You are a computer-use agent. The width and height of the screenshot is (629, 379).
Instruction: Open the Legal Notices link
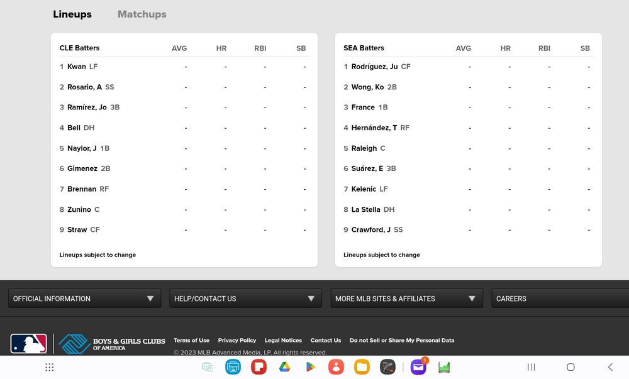point(283,340)
